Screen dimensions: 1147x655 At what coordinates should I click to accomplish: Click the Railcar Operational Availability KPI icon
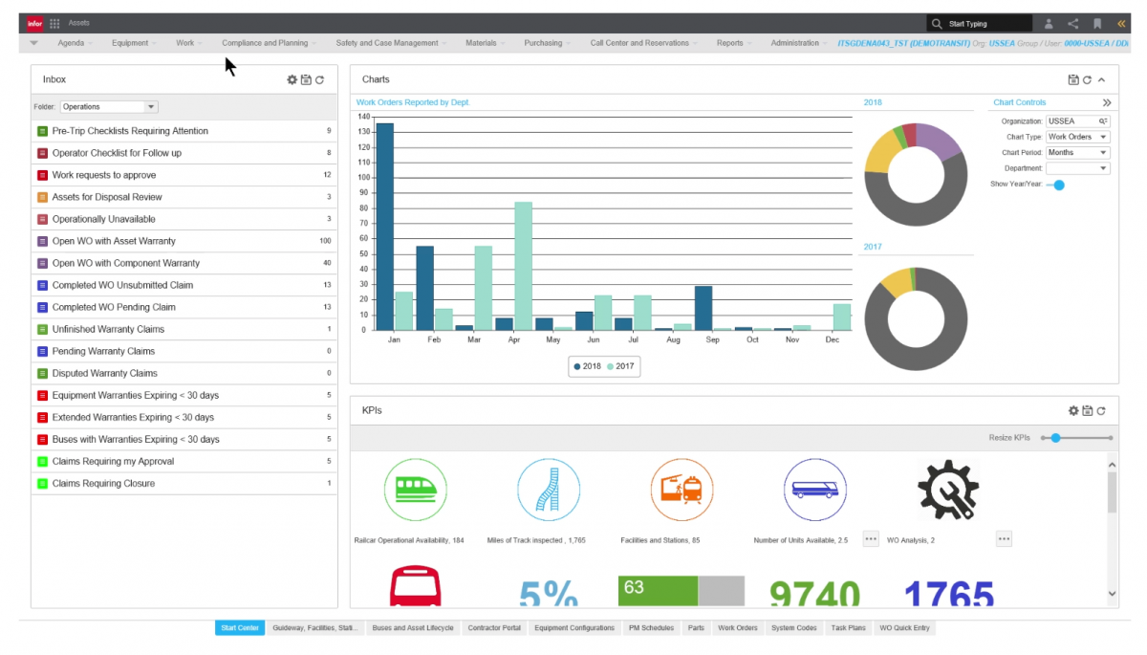tap(415, 489)
